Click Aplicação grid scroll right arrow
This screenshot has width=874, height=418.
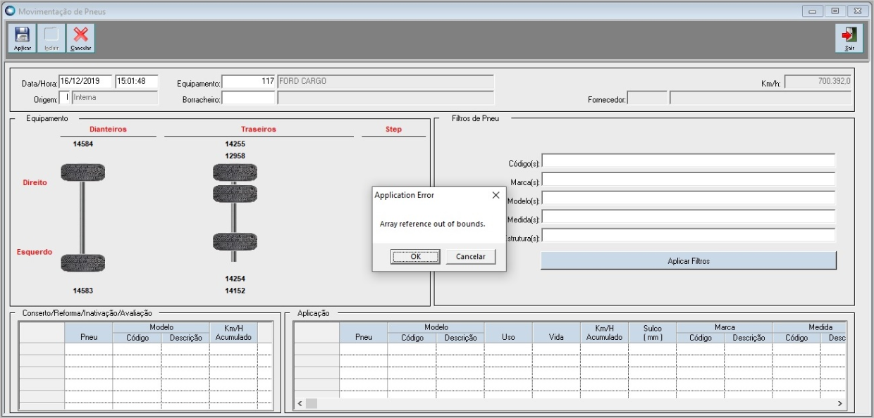click(839, 403)
